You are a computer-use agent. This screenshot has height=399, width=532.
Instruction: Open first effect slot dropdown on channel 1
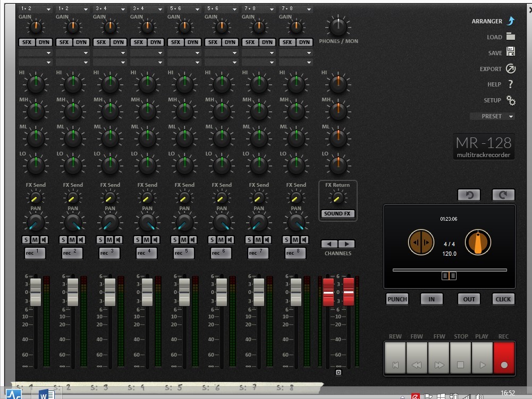35,53
